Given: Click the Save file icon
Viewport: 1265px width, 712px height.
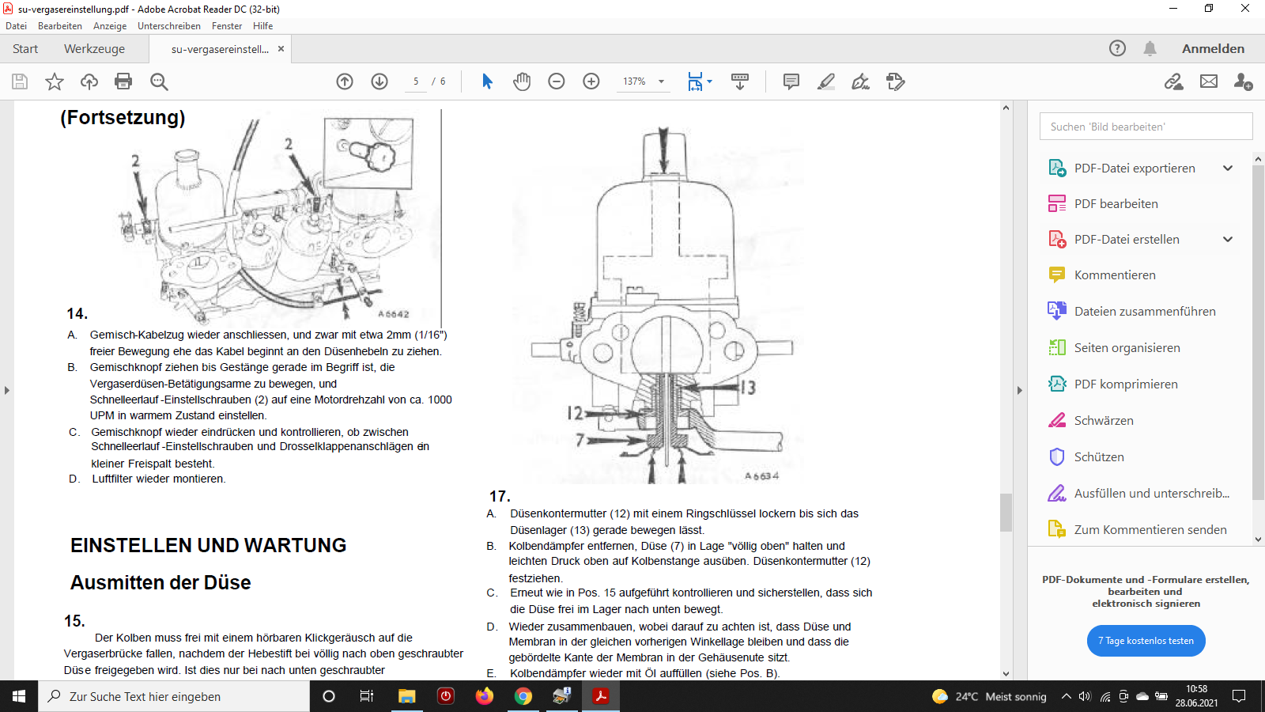Looking at the screenshot, I should (x=20, y=81).
